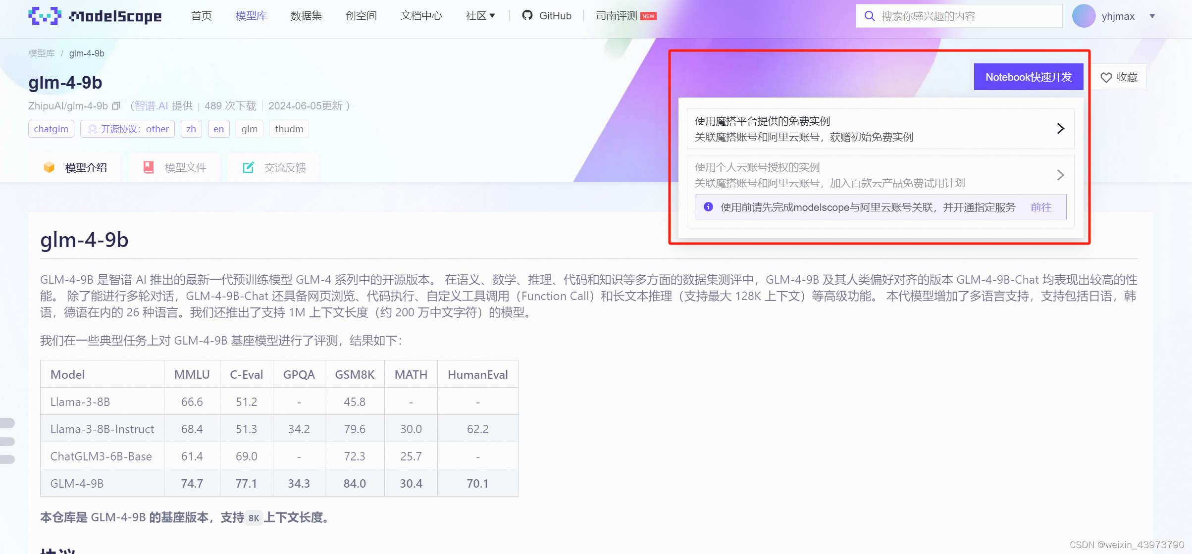Open the yhjmax account dropdown arrow
1192x554 pixels.
pos(1152,16)
